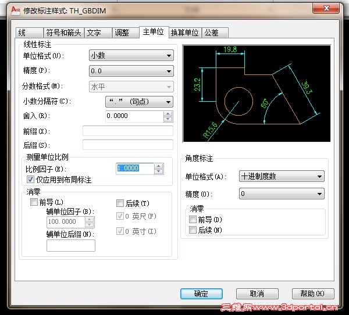Close the dimension style dialog

326,8
